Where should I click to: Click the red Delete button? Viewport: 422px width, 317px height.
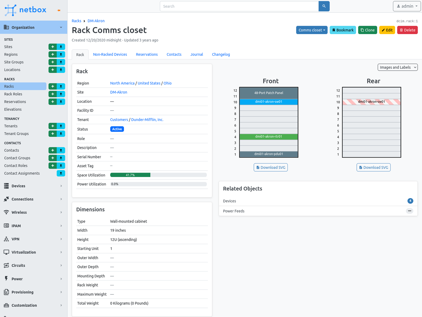point(407,30)
